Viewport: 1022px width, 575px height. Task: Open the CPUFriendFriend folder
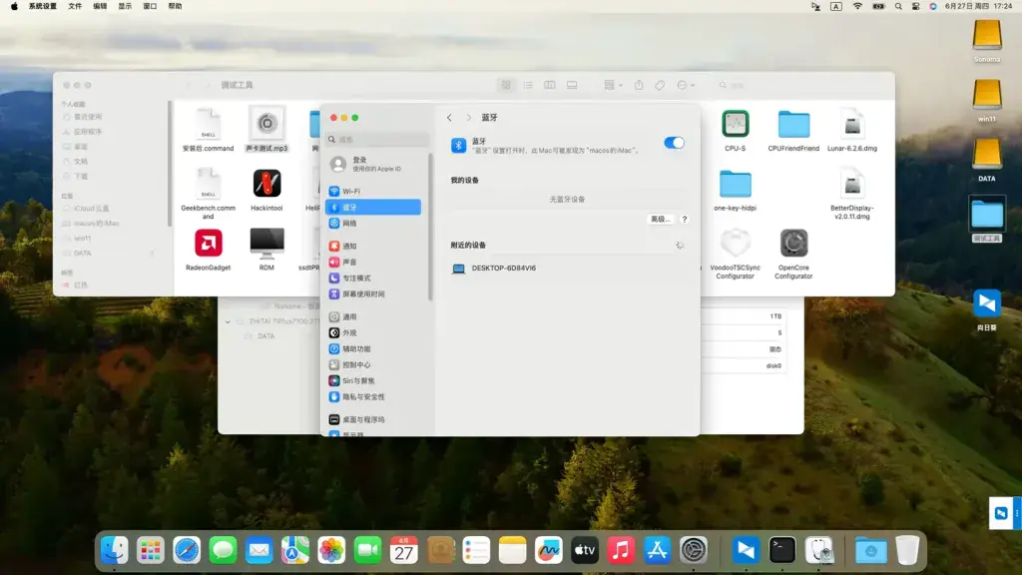793,130
